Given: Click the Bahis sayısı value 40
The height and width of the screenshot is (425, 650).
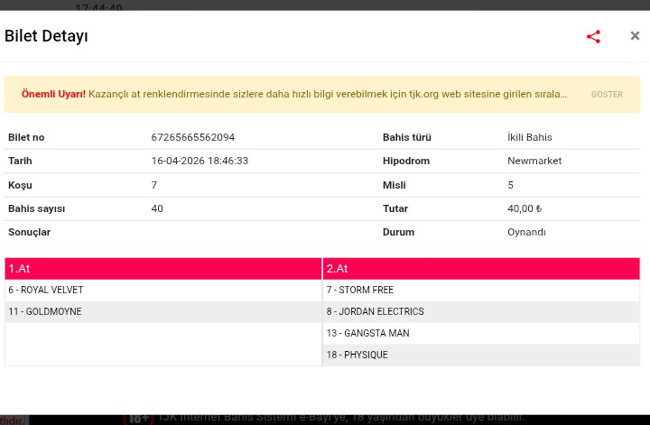Looking at the screenshot, I should click(157, 208).
